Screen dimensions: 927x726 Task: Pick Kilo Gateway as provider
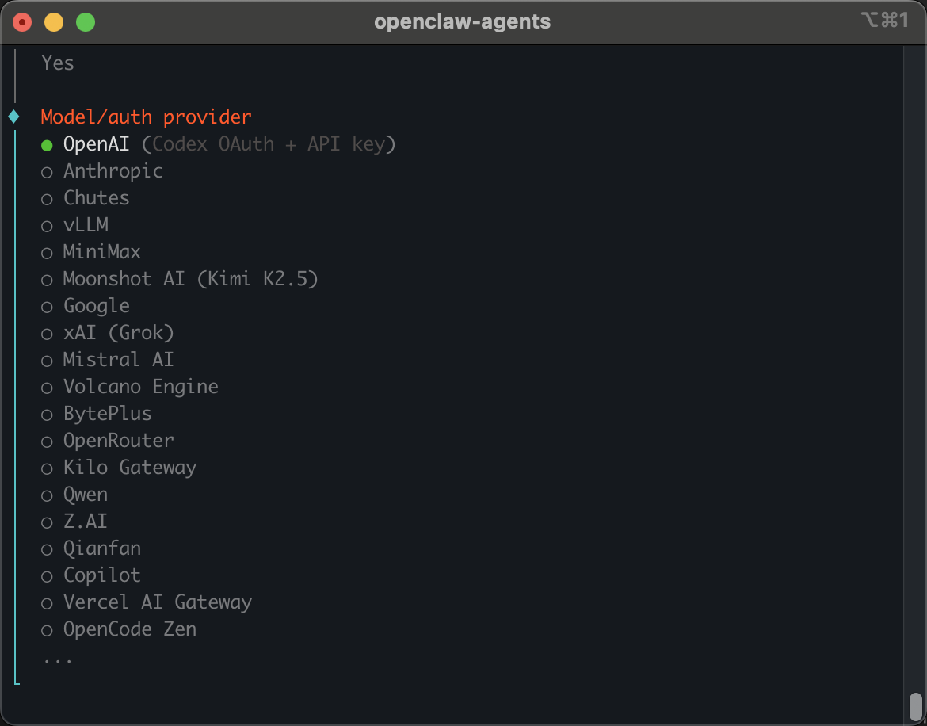(x=129, y=468)
